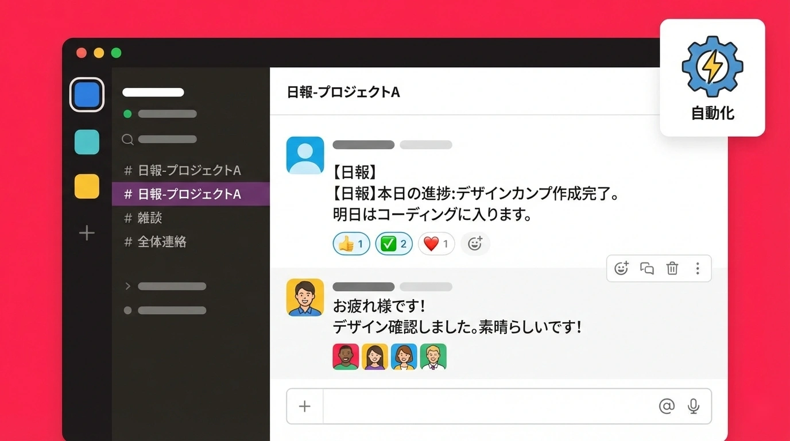Open thread reply icon in hover toolbar
Screen dimensions: 790x441
tap(647, 268)
